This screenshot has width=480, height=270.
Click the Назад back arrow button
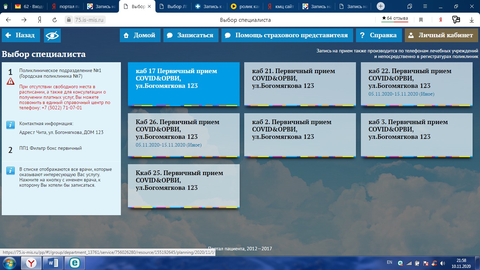click(20, 36)
